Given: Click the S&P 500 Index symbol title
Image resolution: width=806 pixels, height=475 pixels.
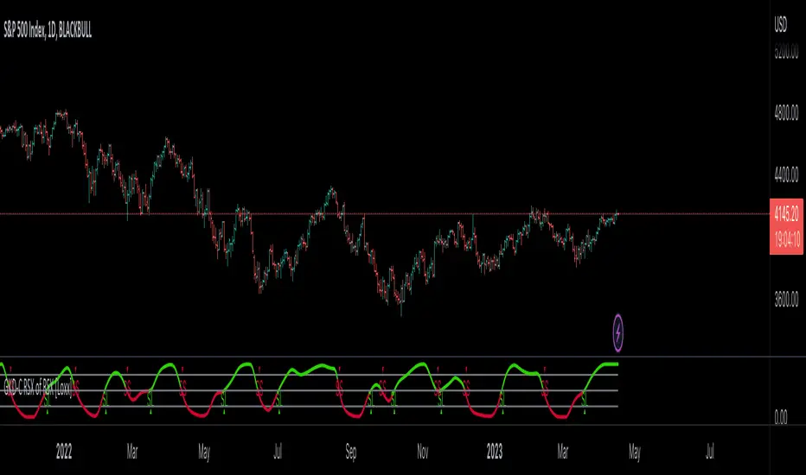Looking at the screenshot, I should (x=48, y=30).
